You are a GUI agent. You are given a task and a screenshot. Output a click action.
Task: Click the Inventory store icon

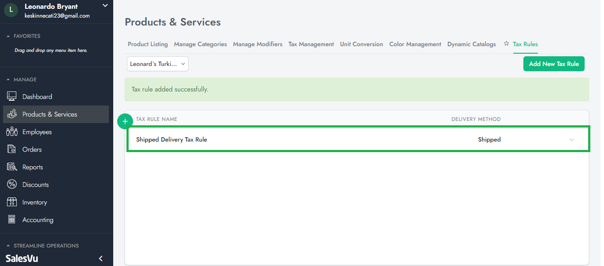tap(12, 202)
